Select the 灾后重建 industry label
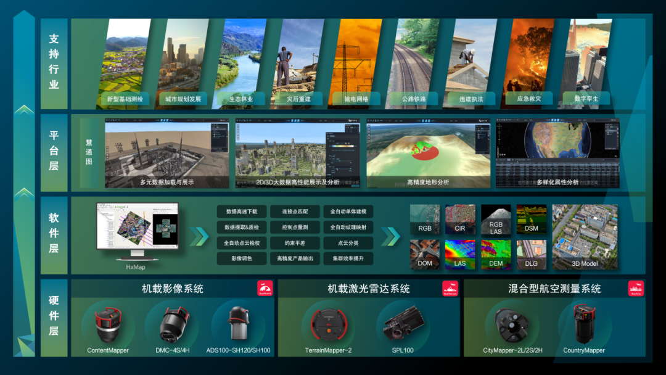666x375 pixels. [x=298, y=99]
